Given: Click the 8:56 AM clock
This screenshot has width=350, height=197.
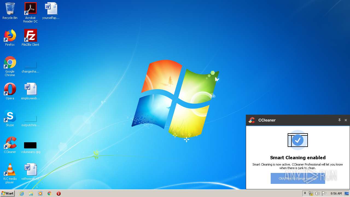Looking at the screenshot, I should pyautogui.click(x=336, y=193).
